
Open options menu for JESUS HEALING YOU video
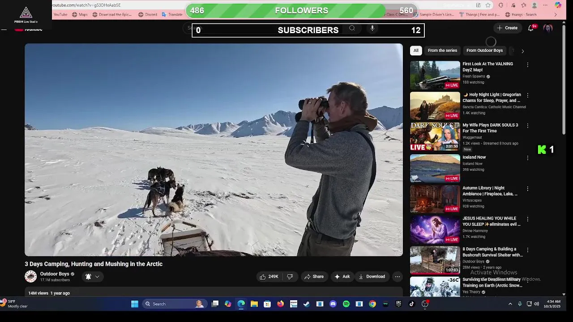(527, 219)
